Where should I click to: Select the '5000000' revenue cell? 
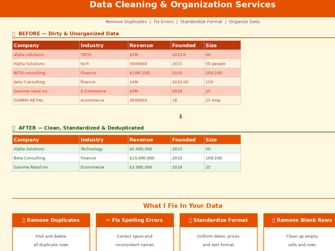tap(149, 64)
